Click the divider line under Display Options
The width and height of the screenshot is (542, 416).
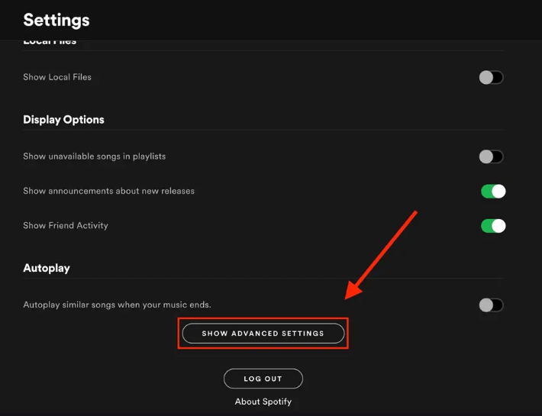263,130
